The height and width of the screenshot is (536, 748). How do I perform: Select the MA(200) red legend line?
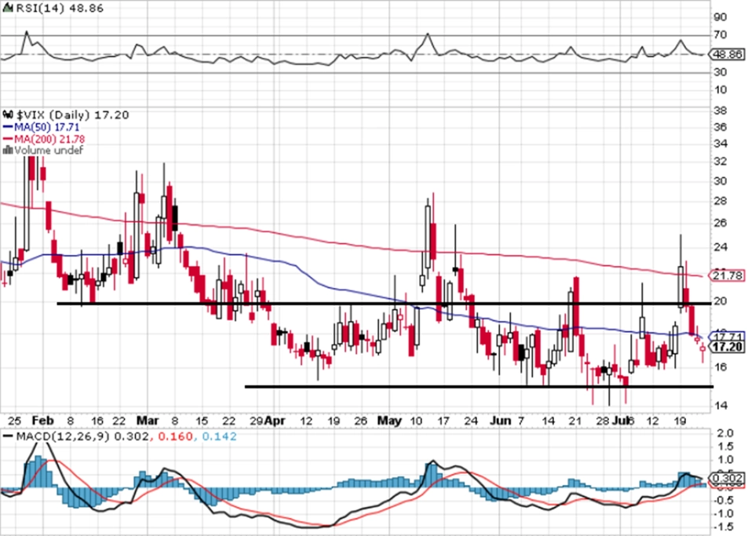click(x=8, y=139)
